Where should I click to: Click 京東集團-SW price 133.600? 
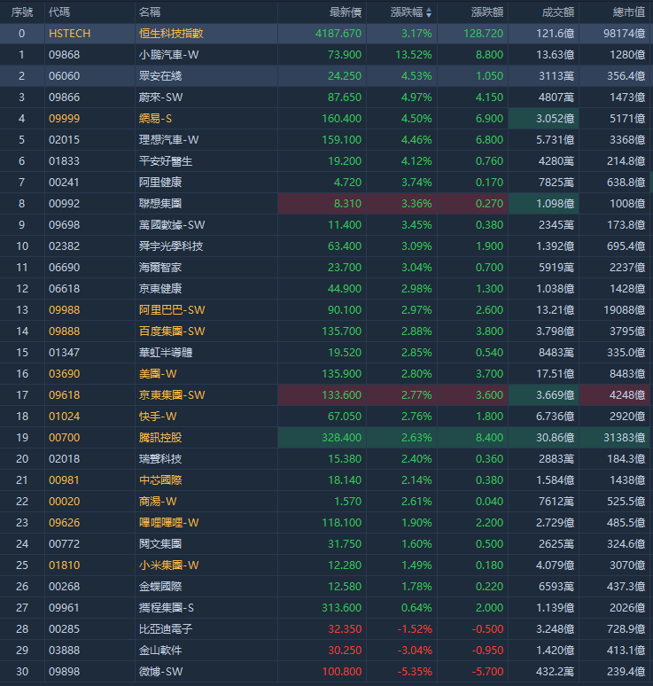tap(342, 395)
